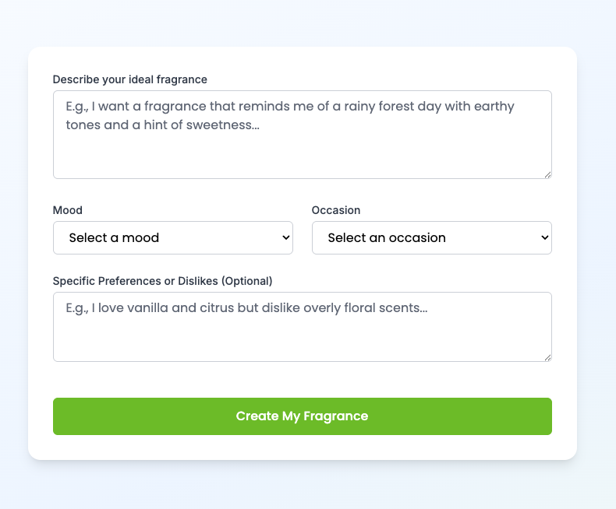Open the Occasion dropdown

[431, 238]
